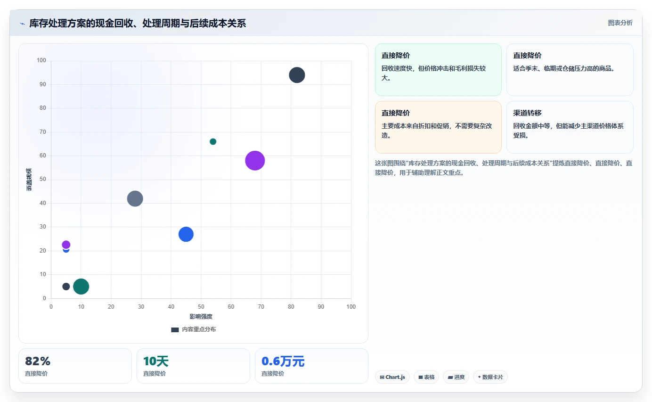Click the 覆盖规模 y-axis title
This screenshot has width=652, height=402.
coord(29,180)
